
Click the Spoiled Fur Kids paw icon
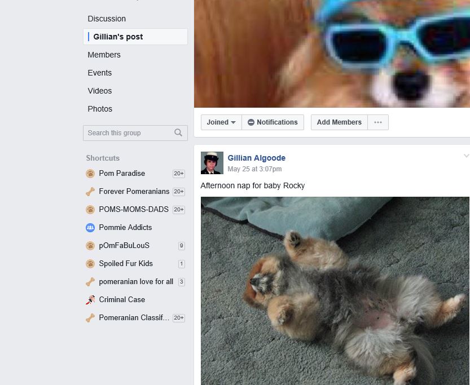tap(90, 263)
